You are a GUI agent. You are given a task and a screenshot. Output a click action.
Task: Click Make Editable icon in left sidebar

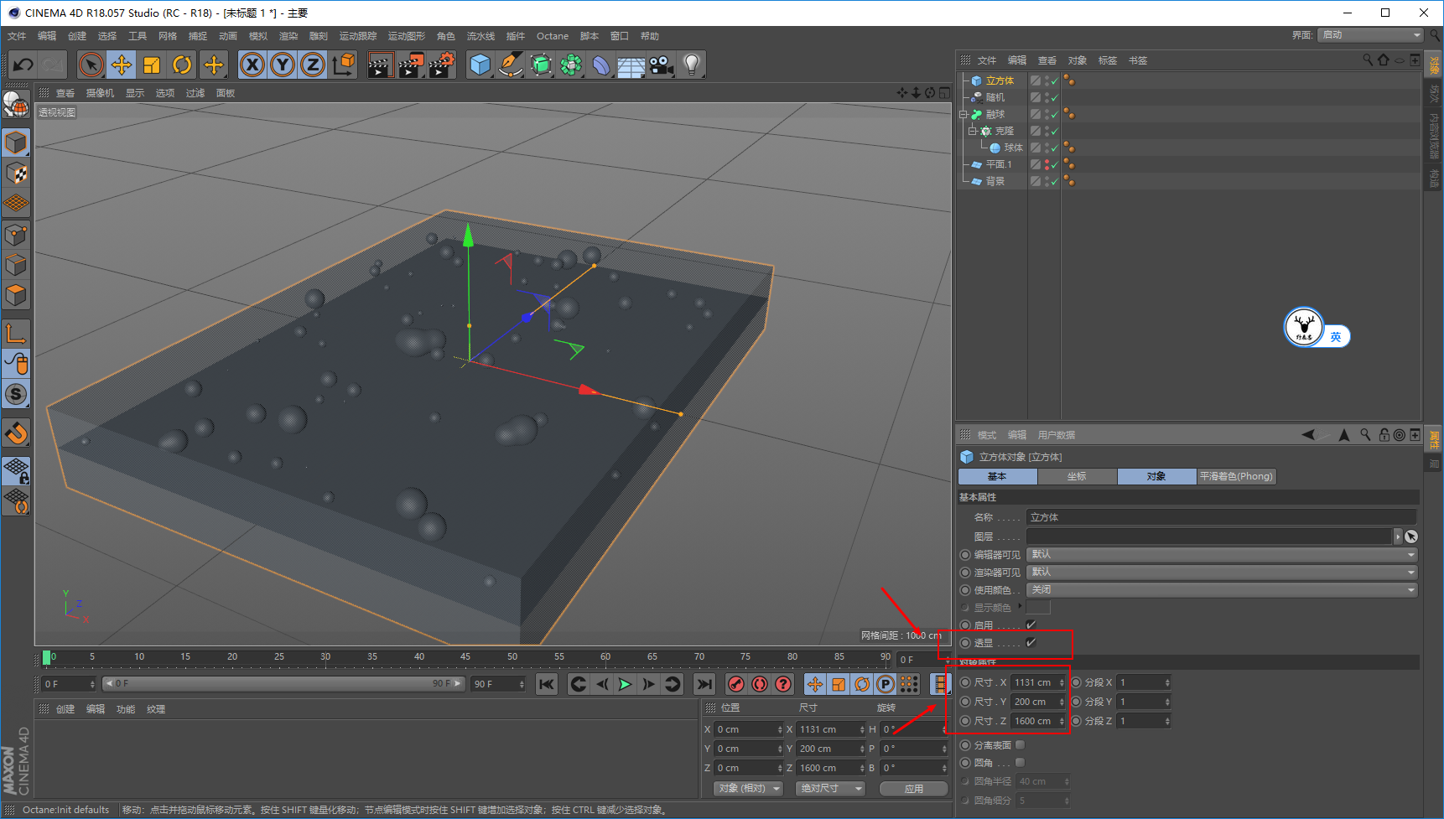(x=16, y=104)
